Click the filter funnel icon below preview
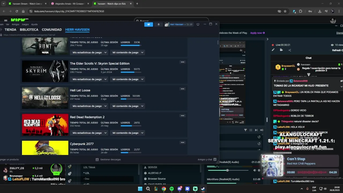Image resolution: width=343 pixels, height=193 pixels. click(245, 130)
